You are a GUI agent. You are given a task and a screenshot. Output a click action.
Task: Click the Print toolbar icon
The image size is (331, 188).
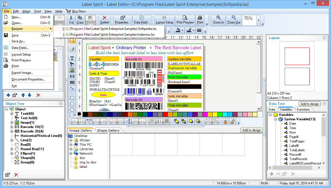pos(200,20)
